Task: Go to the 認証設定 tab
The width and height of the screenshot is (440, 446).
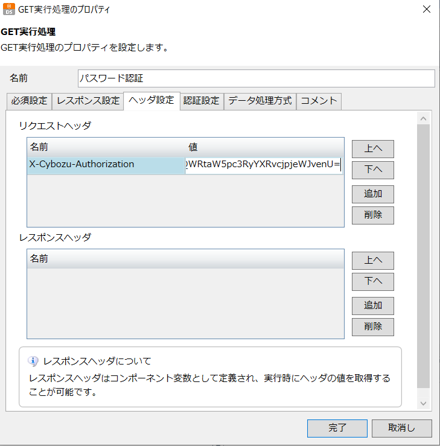Action: coord(202,101)
